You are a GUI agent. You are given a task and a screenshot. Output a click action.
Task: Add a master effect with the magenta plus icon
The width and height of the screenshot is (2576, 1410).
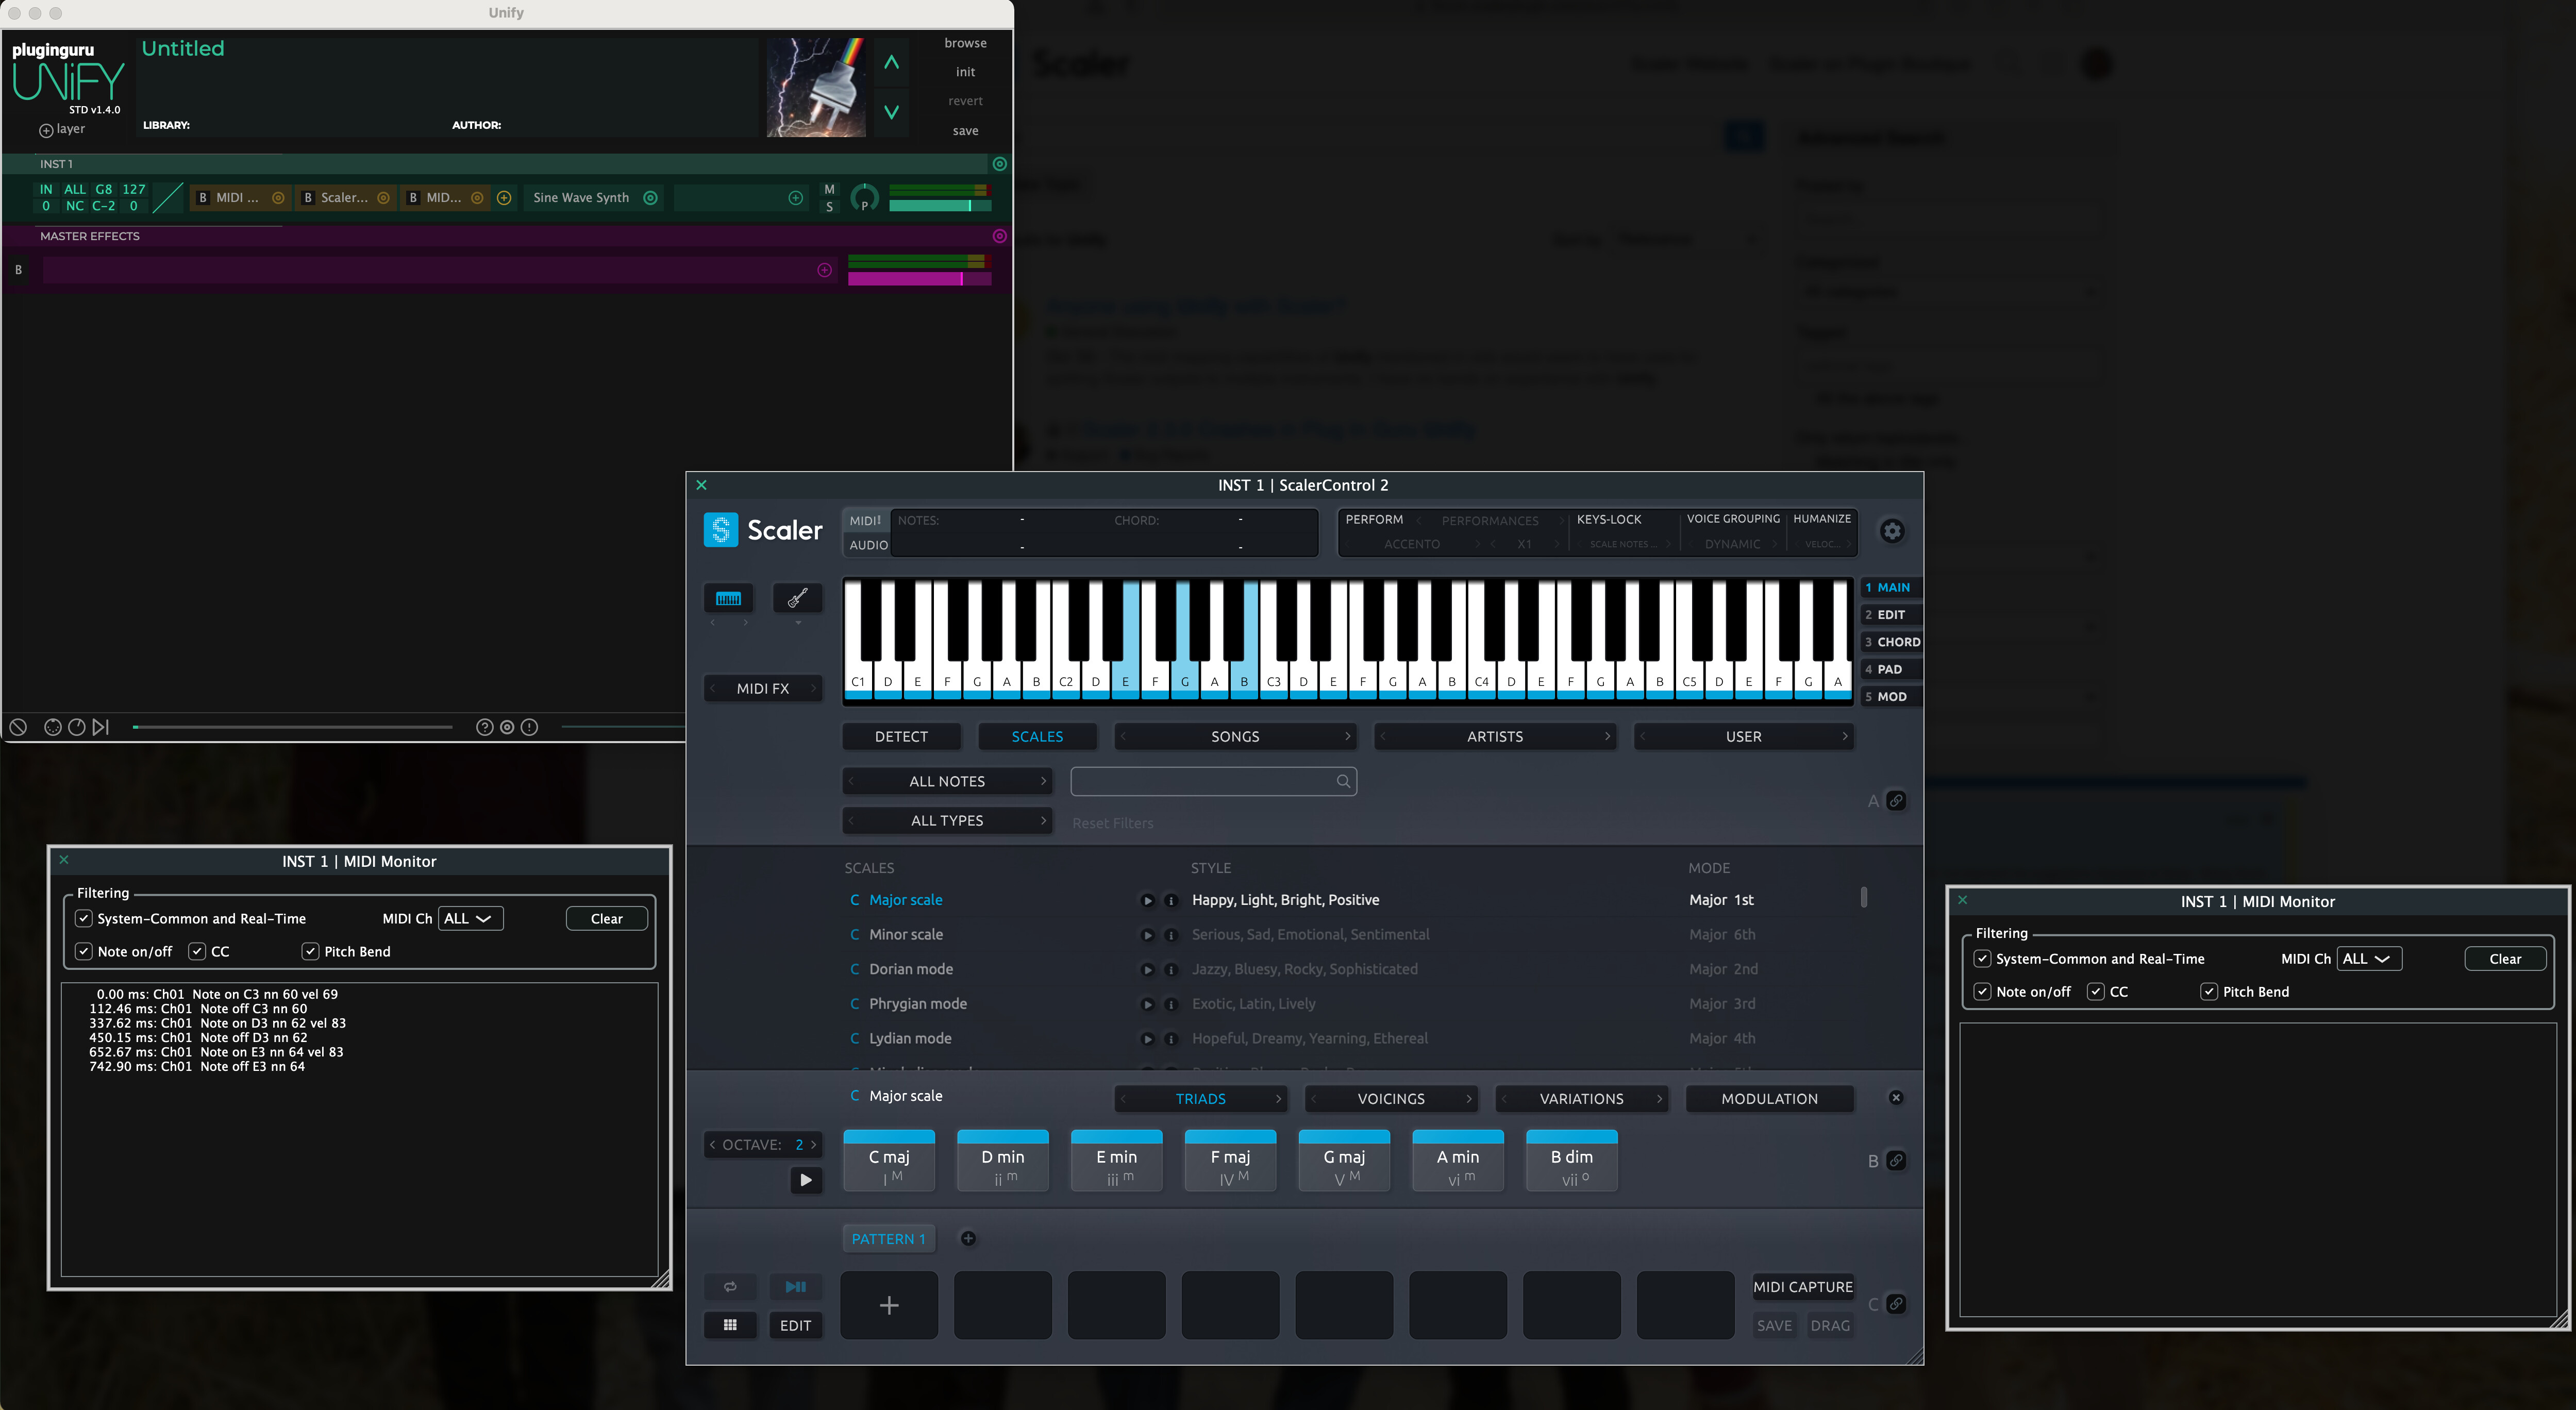824,270
